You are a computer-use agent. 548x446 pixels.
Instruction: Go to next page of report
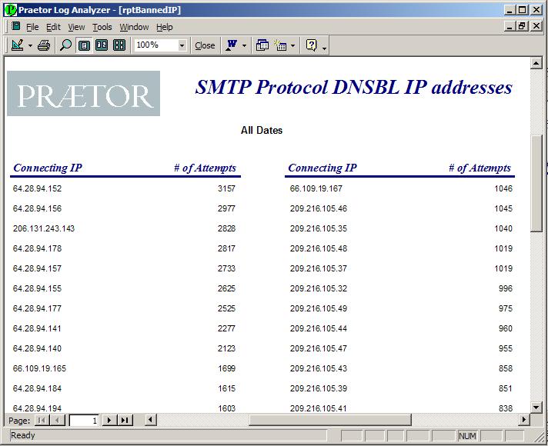tap(110, 420)
